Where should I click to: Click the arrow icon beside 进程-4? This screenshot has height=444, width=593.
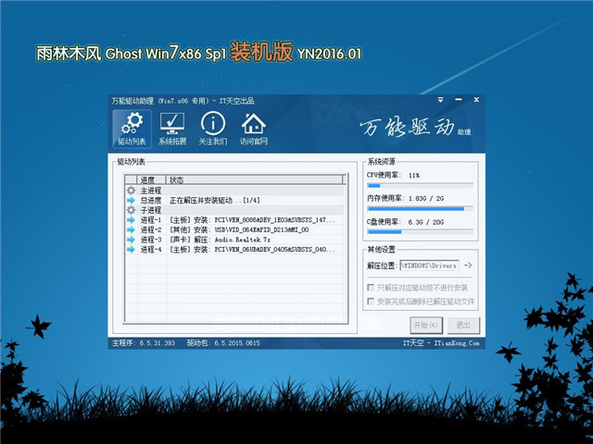[x=131, y=249]
